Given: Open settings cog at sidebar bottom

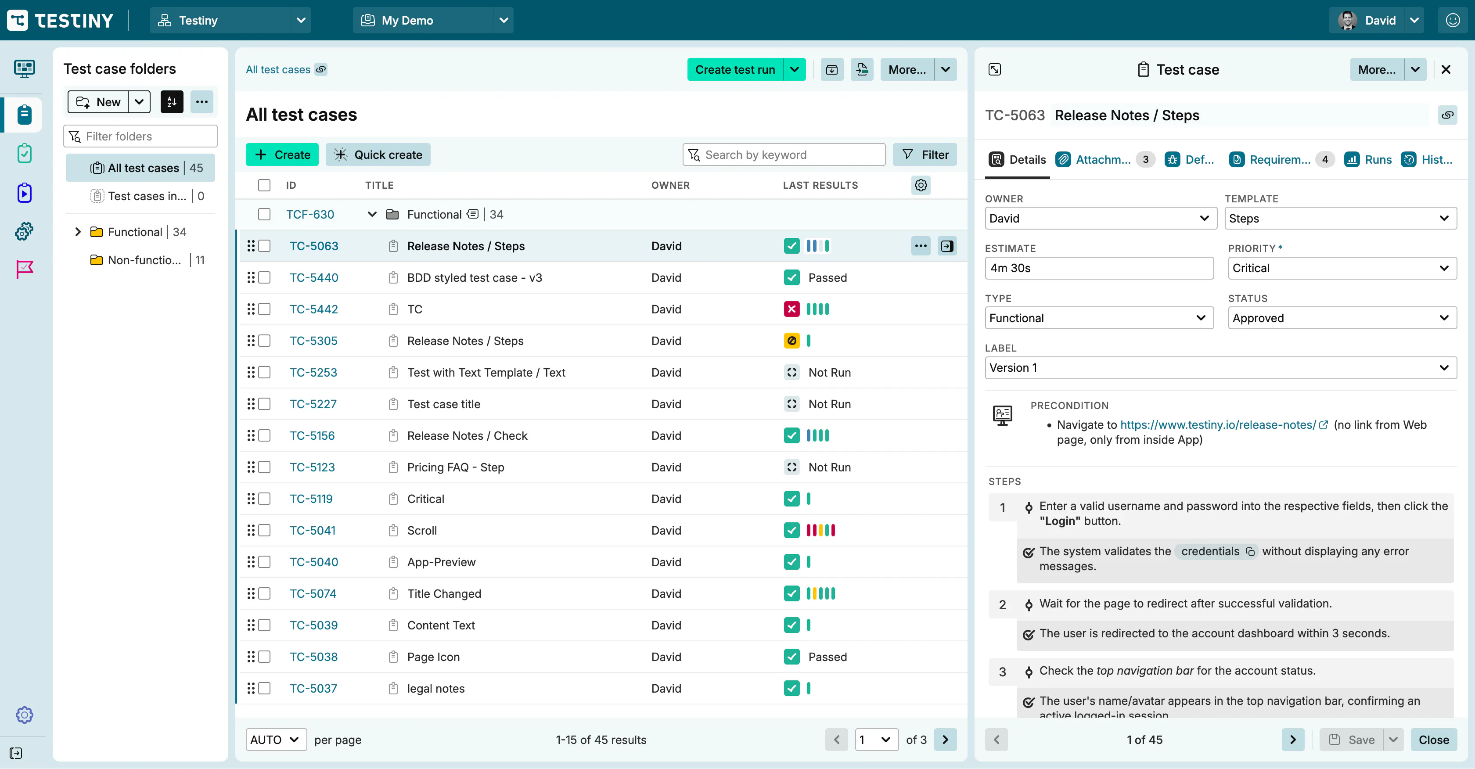Looking at the screenshot, I should point(24,715).
